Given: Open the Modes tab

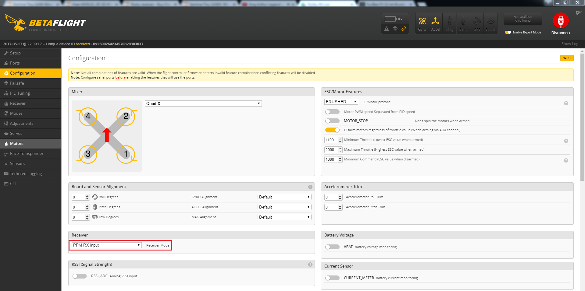Looking at the screenshot, I should click(30, 113).
